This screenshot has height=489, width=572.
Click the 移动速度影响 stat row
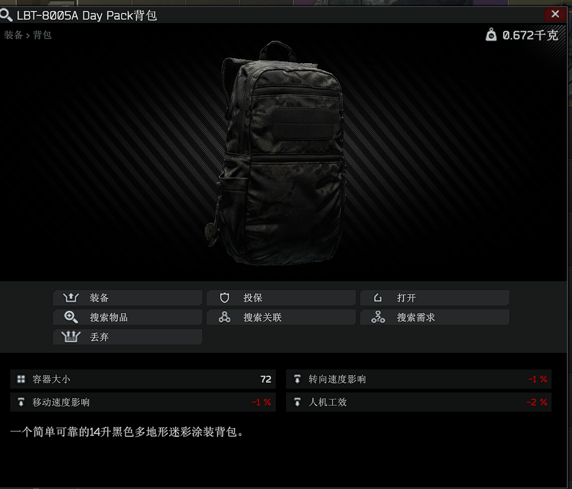click(x=143, y=402)
